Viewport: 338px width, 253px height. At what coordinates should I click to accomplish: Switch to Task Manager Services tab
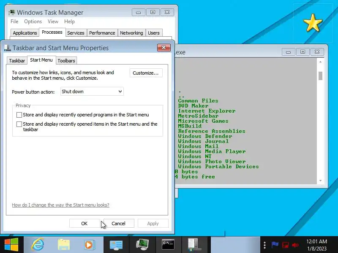tap(76, 33)
